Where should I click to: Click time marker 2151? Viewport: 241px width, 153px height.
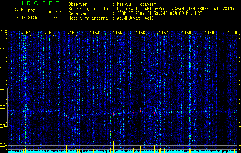coord(26,33)
